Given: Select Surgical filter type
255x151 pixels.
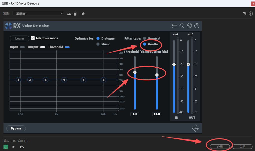Looking at the screenshot, I should (145, 38).
